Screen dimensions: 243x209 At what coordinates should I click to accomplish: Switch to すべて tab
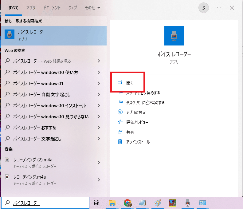(x=14, y=8)
